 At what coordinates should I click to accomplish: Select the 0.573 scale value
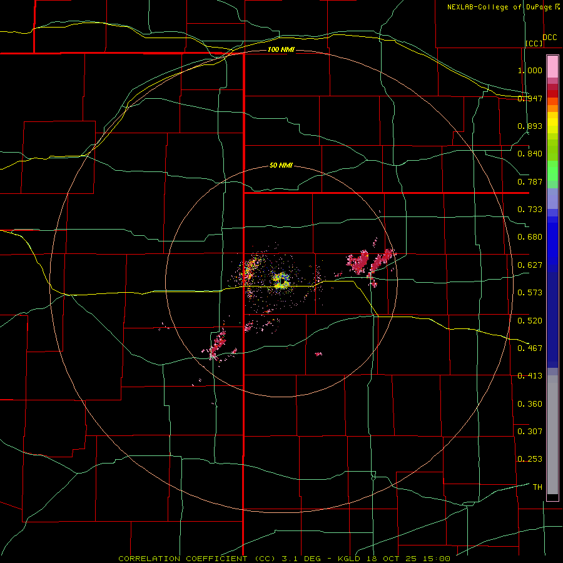(x=530, y=293)
